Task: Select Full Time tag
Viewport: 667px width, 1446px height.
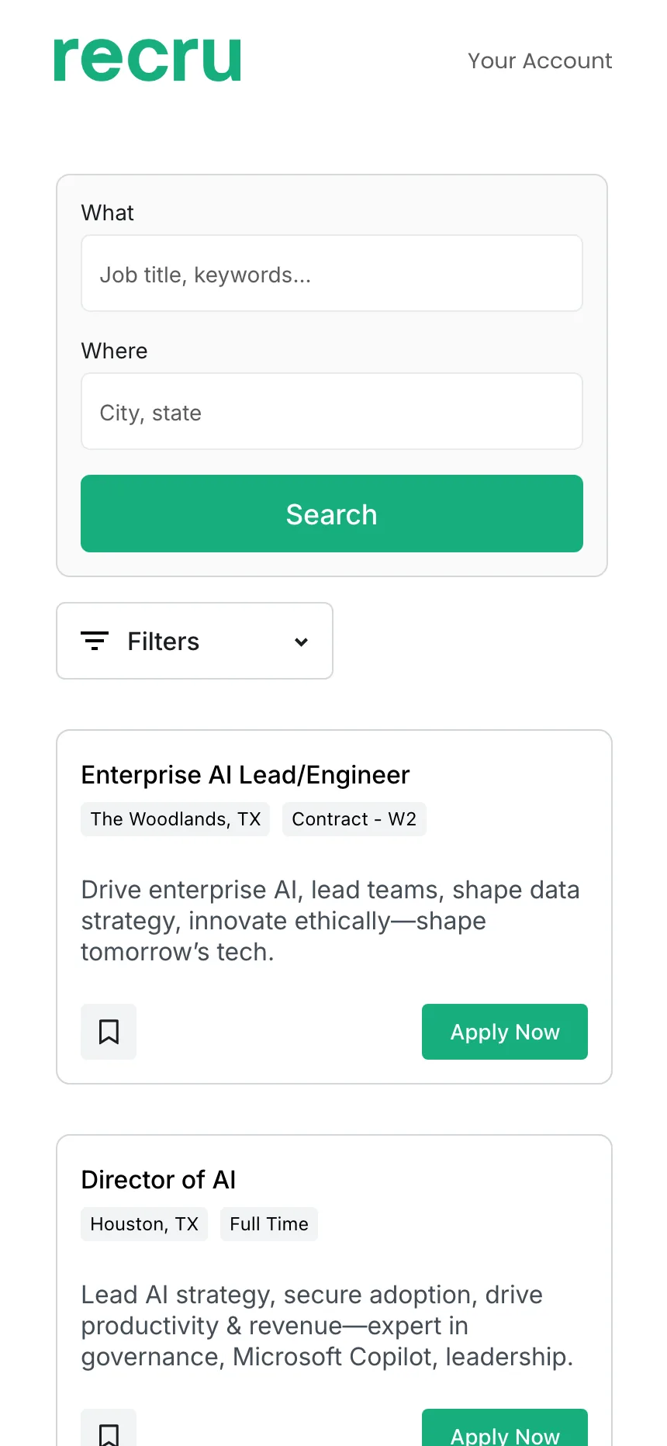Action: point(269,1224)
